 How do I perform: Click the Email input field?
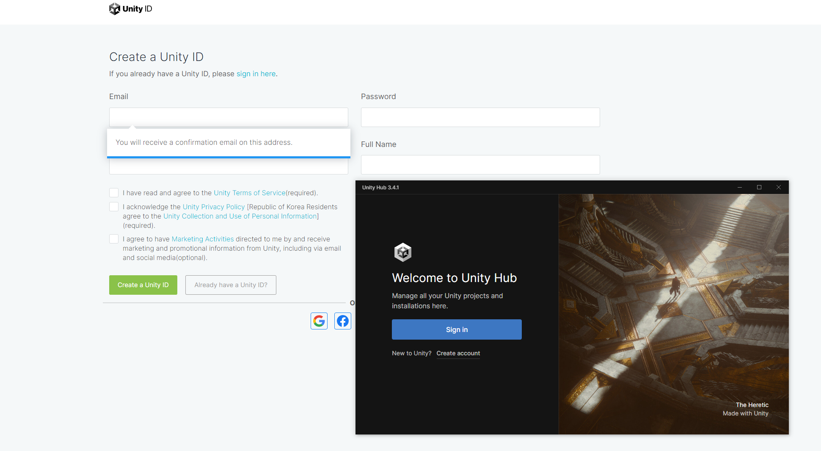[x=229, y=117]
